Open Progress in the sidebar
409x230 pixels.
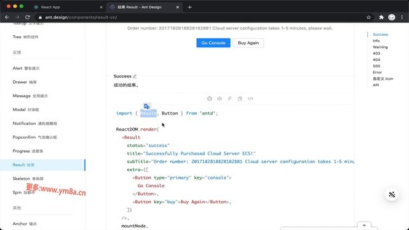(x=27, y=151)
